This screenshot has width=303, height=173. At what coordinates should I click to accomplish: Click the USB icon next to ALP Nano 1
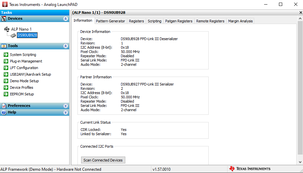pyautogui.click(x=7, y=29)
